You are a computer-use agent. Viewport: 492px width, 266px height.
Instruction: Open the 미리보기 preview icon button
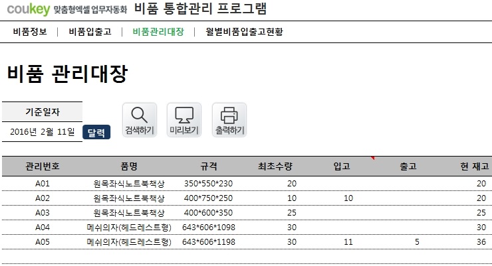pos(184,120)
